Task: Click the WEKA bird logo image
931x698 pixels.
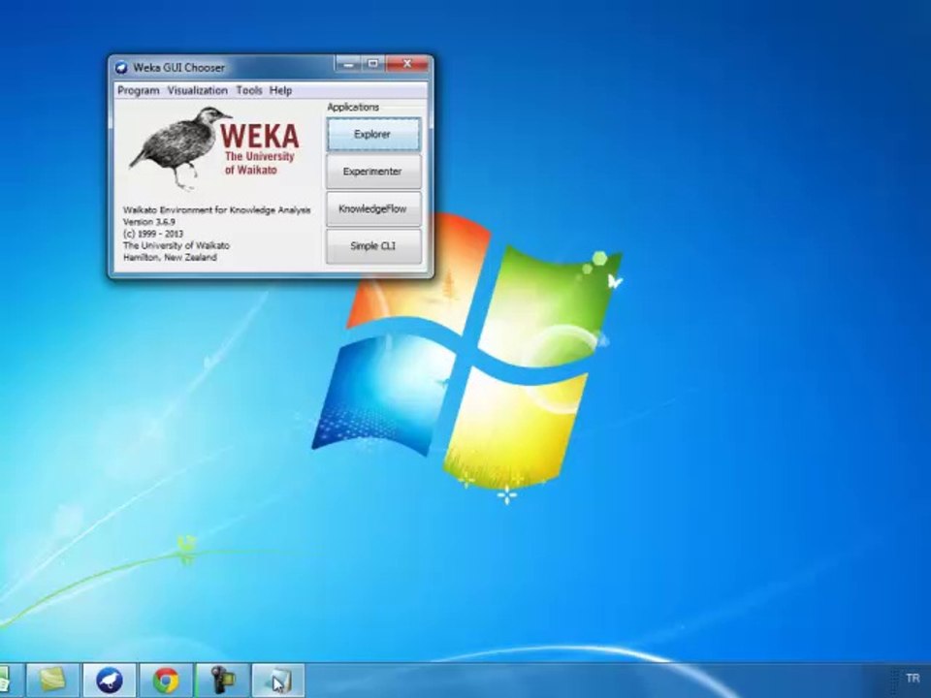Action: pyautogui.click(x=213, y=148)
